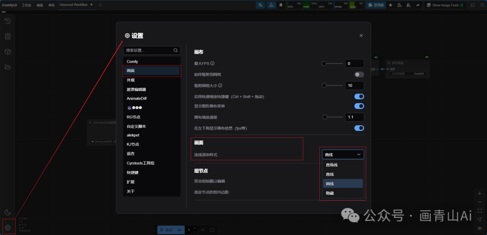Screen dimensions: 487x235
Task: Cancel current run with X icon
Action: (202, 230)
